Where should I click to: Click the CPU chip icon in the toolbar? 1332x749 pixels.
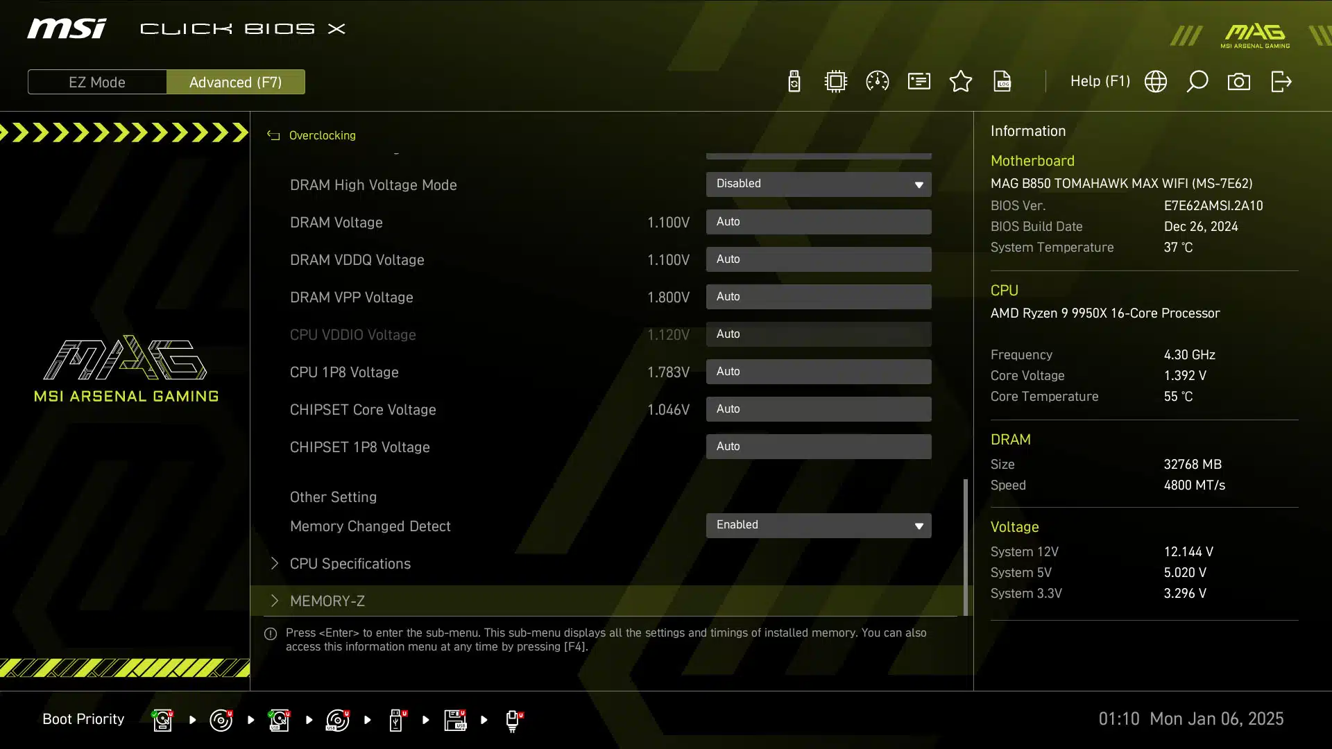[x=836, y=82]
